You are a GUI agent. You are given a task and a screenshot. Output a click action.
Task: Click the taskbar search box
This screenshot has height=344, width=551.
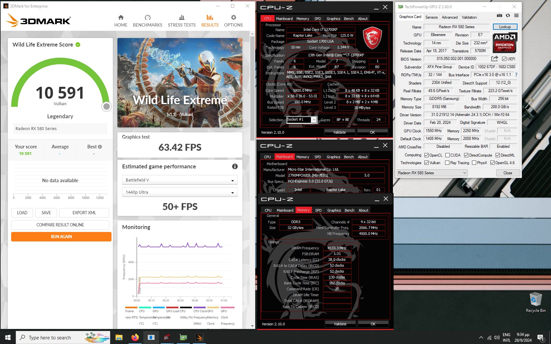tap(62, 337)
